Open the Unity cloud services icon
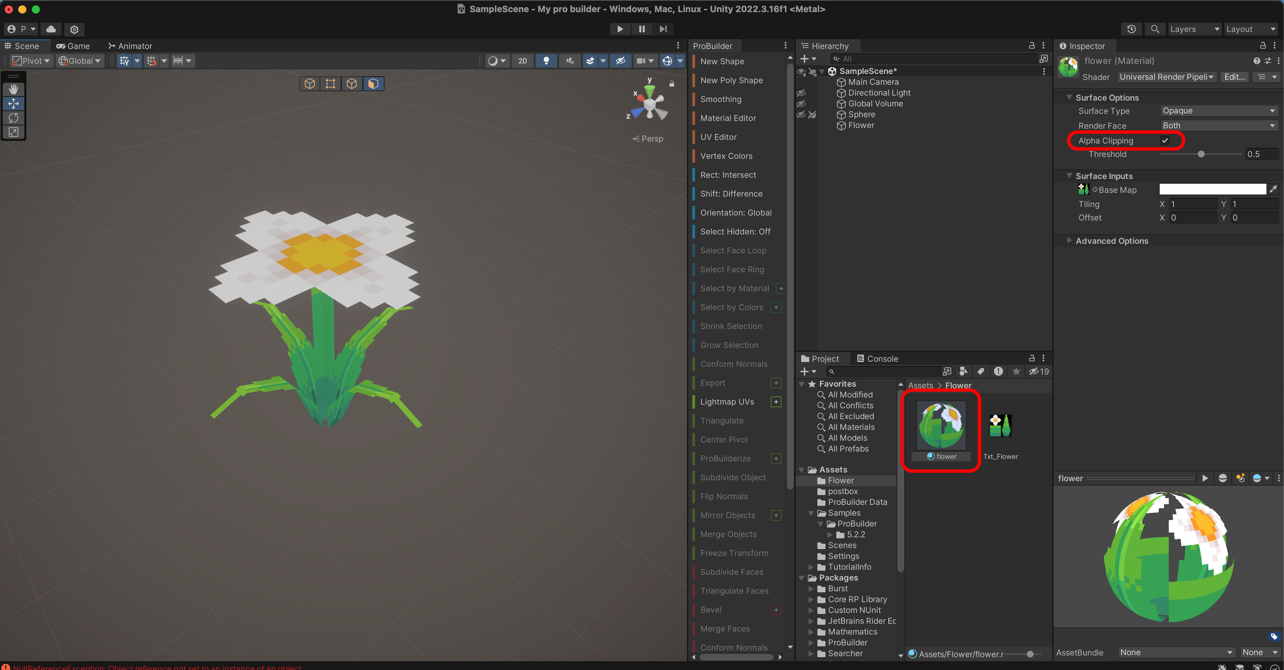The width and height of the screenshot is (1284, 670). (x=51, y=29)
